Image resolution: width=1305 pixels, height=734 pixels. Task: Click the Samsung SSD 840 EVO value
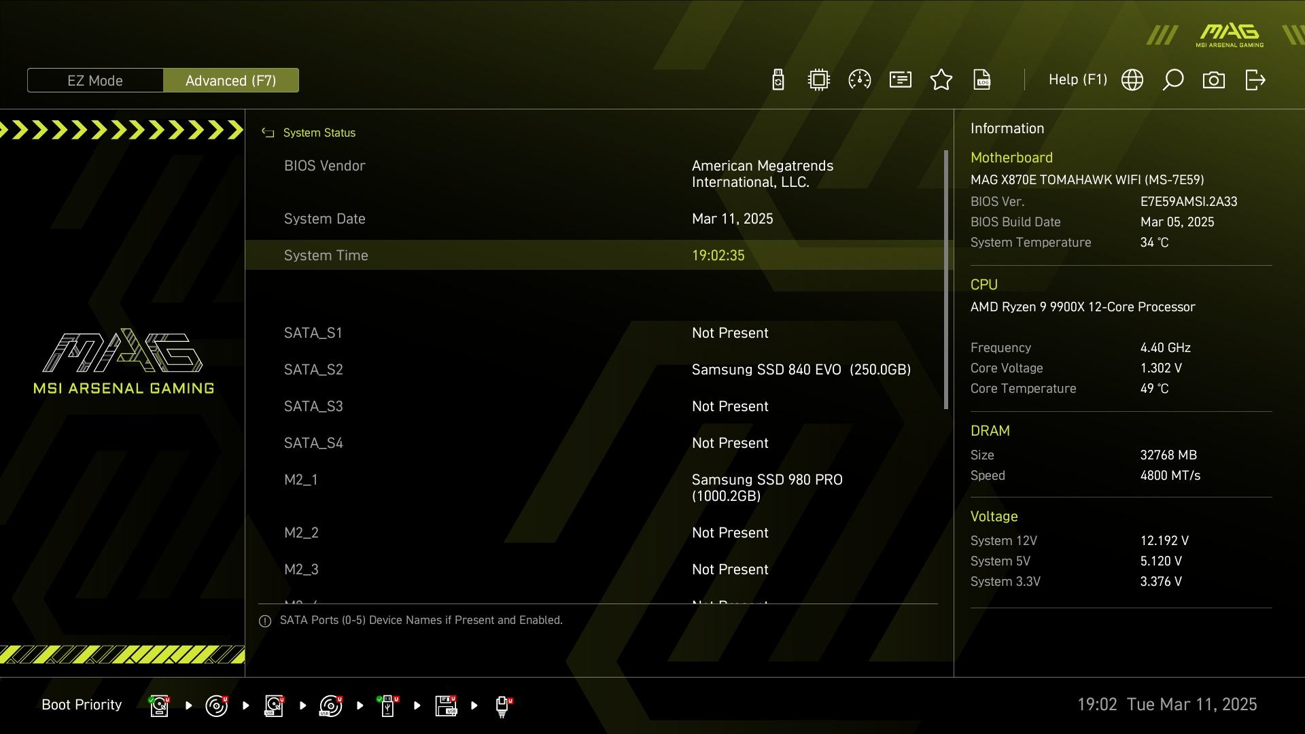[801, 370]
